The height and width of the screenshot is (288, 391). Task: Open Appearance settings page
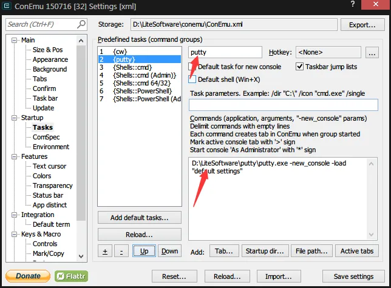click(x=50, y=59)
